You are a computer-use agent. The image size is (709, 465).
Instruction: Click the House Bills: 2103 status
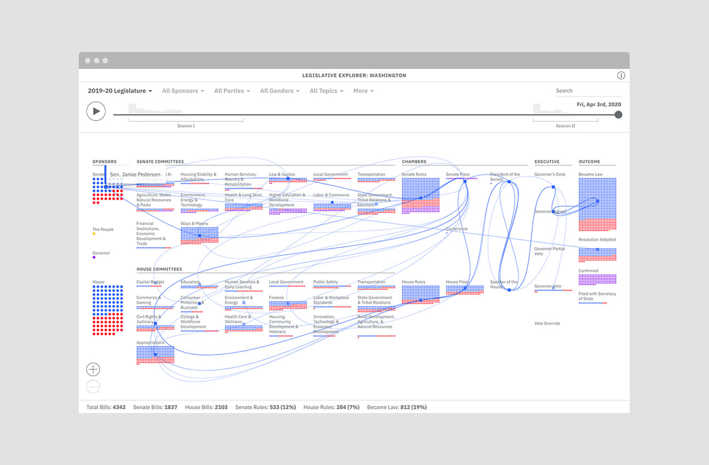click(x=206, y=407)
